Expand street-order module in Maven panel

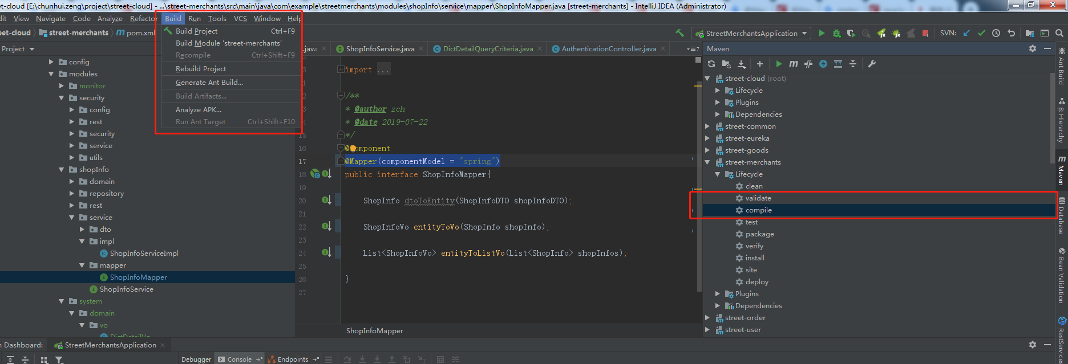click(707, 318)
